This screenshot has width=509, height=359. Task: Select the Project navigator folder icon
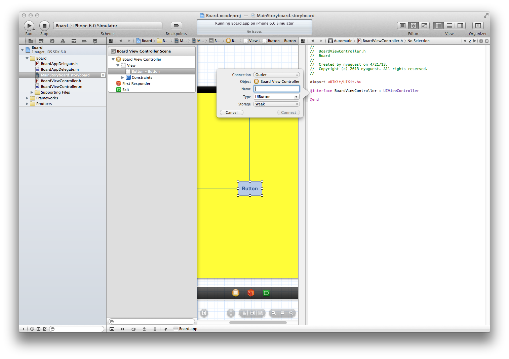point(31,41)
